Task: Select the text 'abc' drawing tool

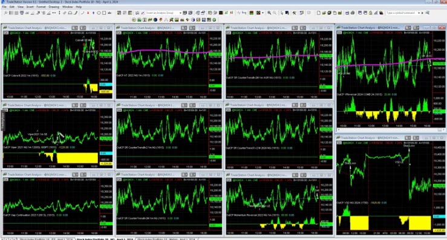Action: pyautogui.click(x=109, y=13)
